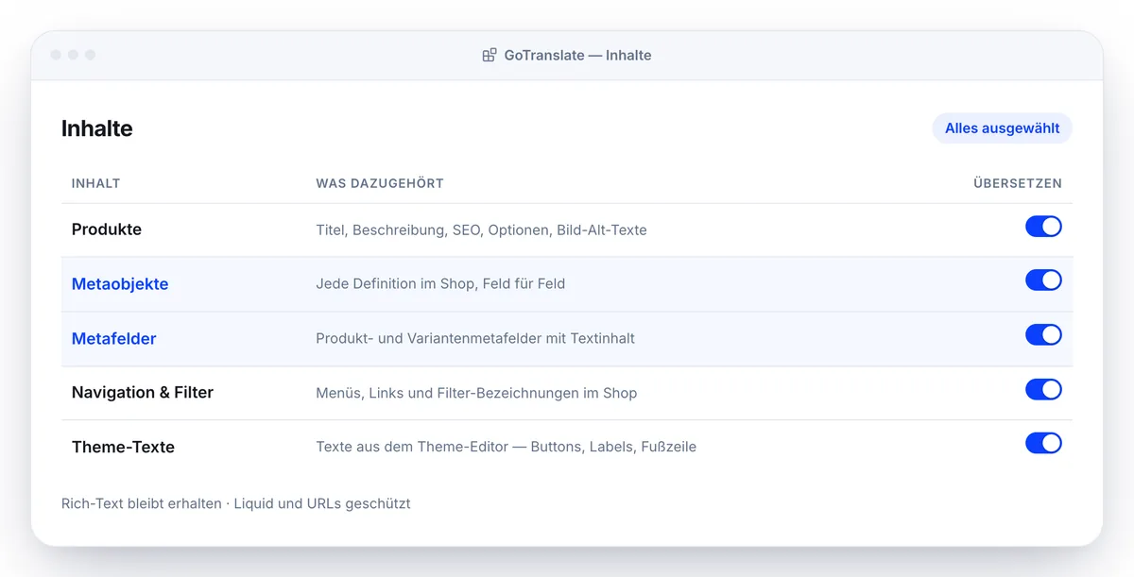The height and width of the screenshot is (577, 1134).
Task: Click the WAS DAZUGEHÖRT column header
Action: [380, 183]
